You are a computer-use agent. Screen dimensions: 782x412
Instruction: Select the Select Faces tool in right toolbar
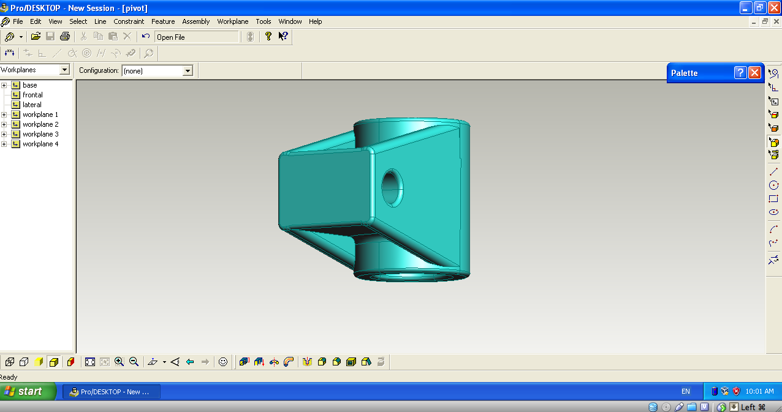point(773,128)
